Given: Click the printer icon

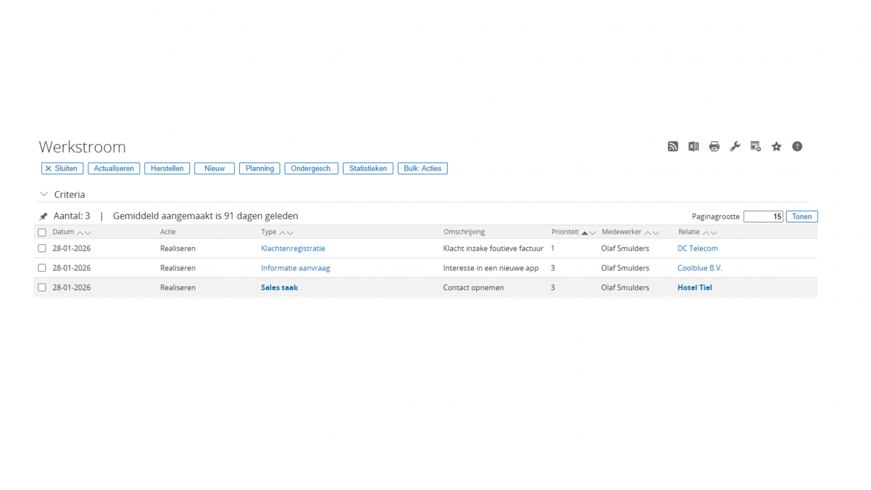Looking at the screenshot, I should (714, 147).
